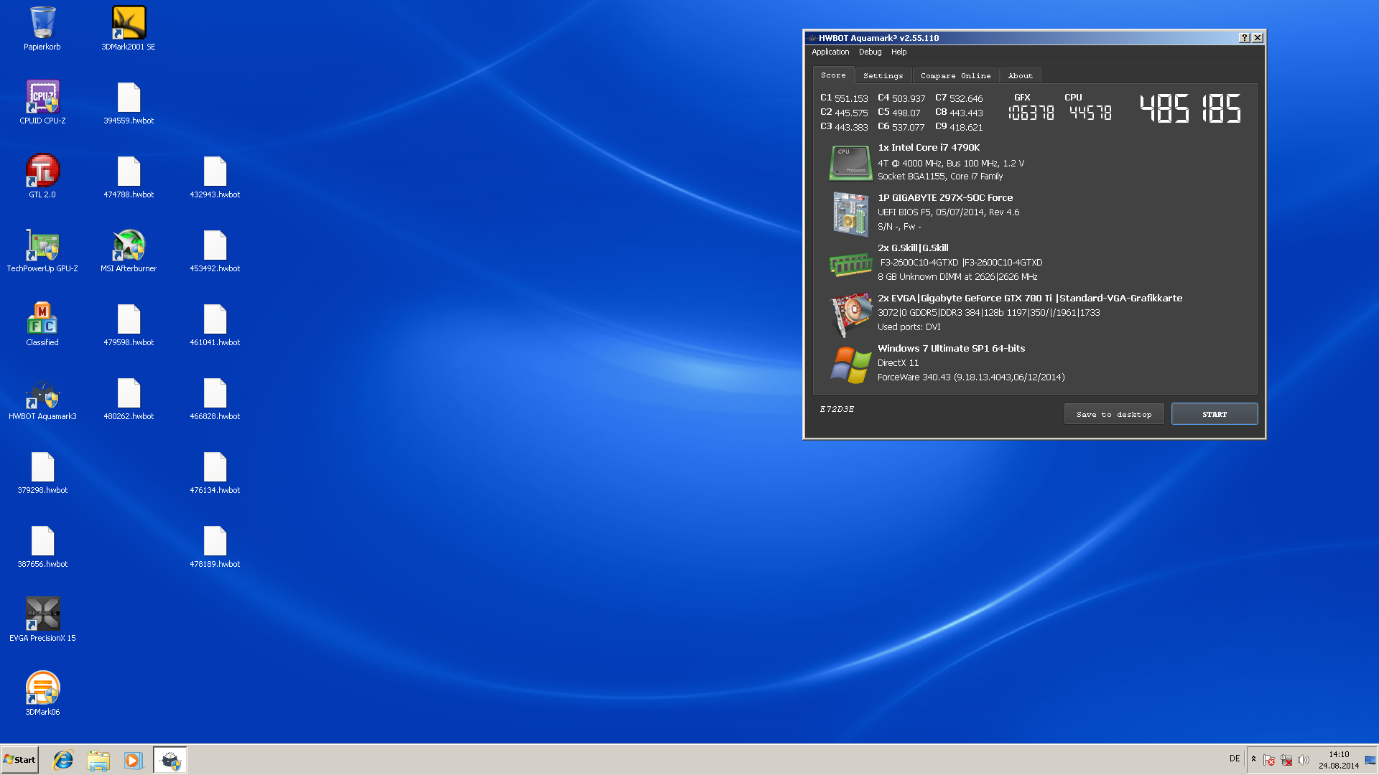Click the Windows logo beside Windows 7 Ultimate
Image resolution: width=1379 pixels, height=775 pixels.
pos(850,365)
